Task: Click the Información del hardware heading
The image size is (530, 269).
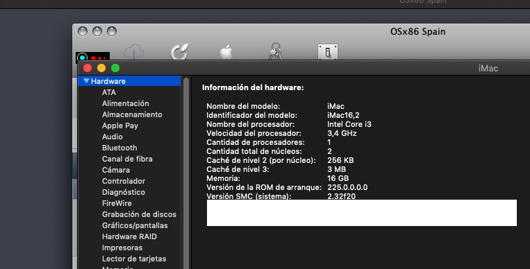Action: pos(253,87)
